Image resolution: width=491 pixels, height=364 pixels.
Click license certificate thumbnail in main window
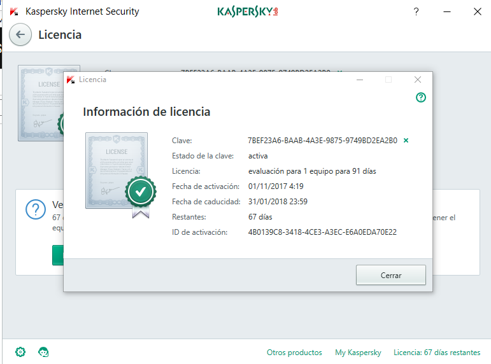pyautogui.click(x=41, y=103)
